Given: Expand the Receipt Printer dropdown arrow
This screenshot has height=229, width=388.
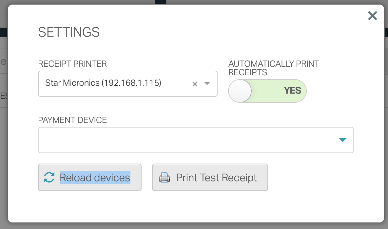Looking at the screenshot, I should tap(207, 83).
